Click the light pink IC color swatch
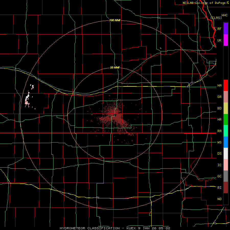230x230 pixels. 226,165
